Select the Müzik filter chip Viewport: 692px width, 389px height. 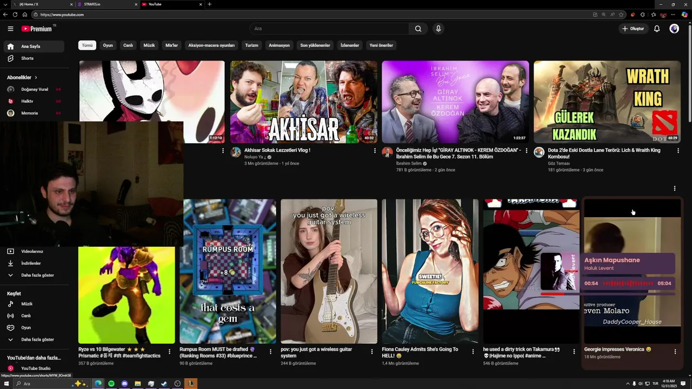tap(149, 45)
